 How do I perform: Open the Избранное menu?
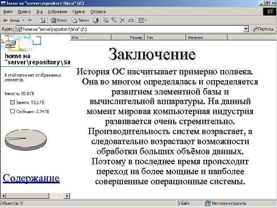point(58,12)
